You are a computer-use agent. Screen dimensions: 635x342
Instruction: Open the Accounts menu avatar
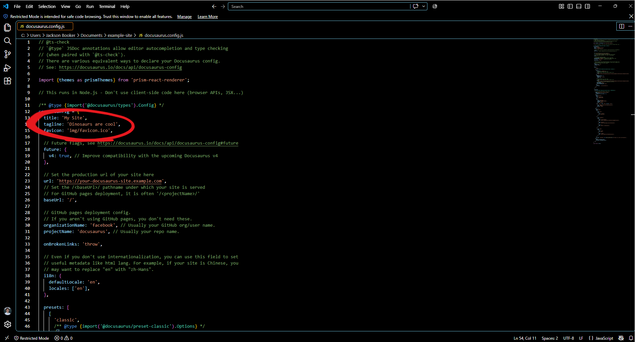pos(7,311)
